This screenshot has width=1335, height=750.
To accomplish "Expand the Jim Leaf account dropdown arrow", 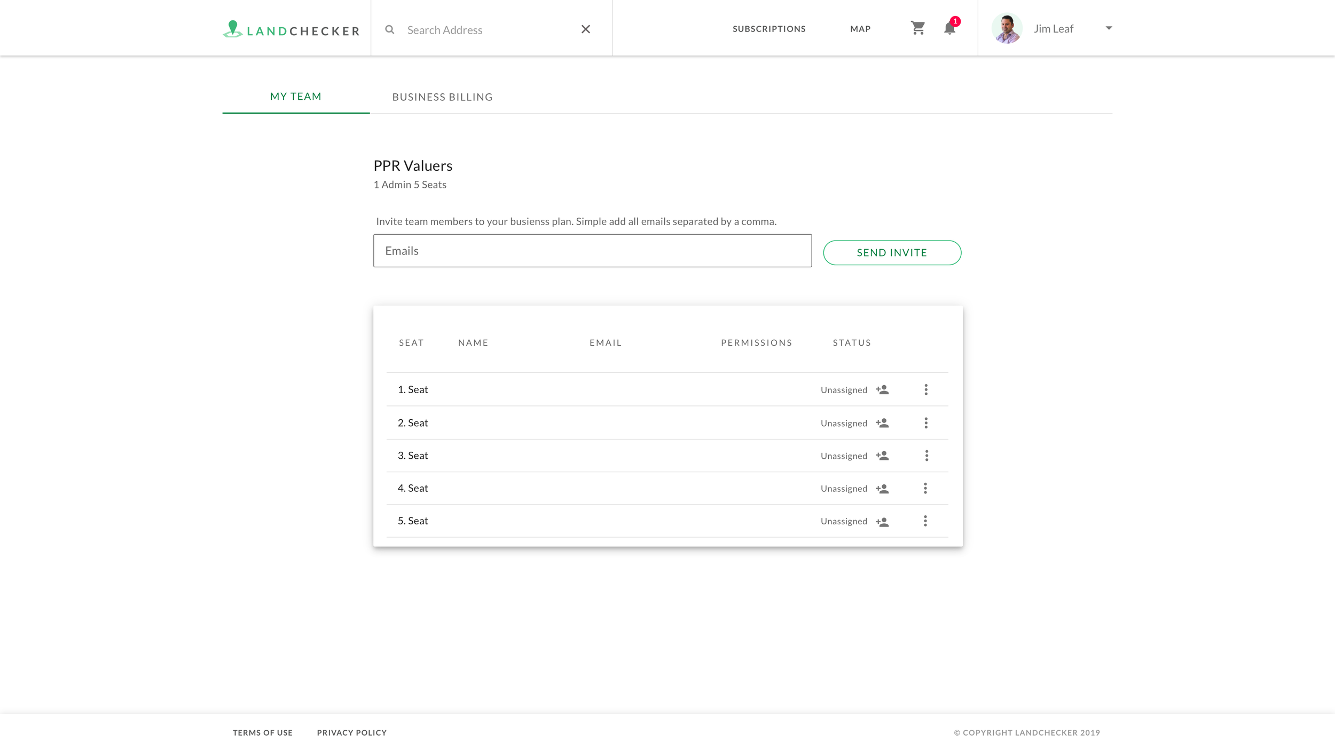I will [x=1109, y=28].
